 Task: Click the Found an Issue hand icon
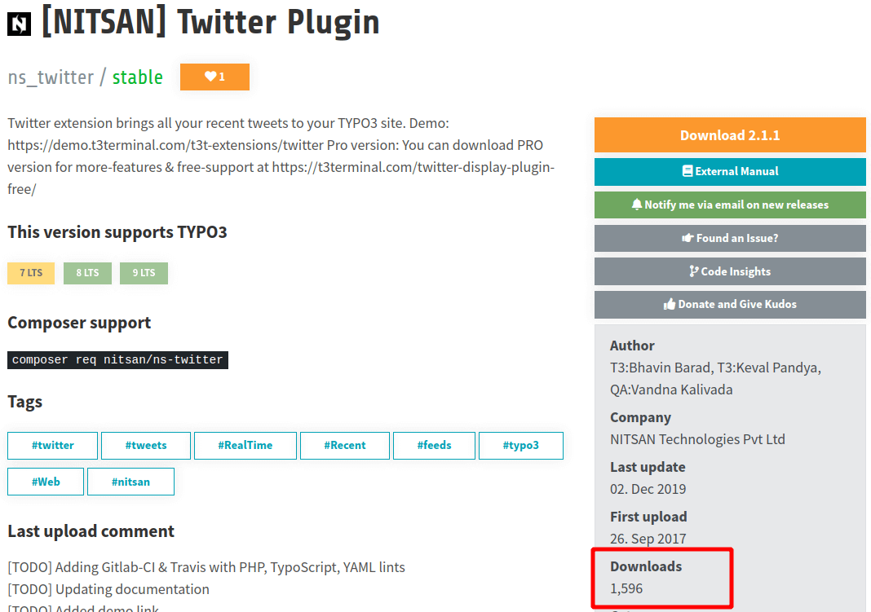coord(688,237)
